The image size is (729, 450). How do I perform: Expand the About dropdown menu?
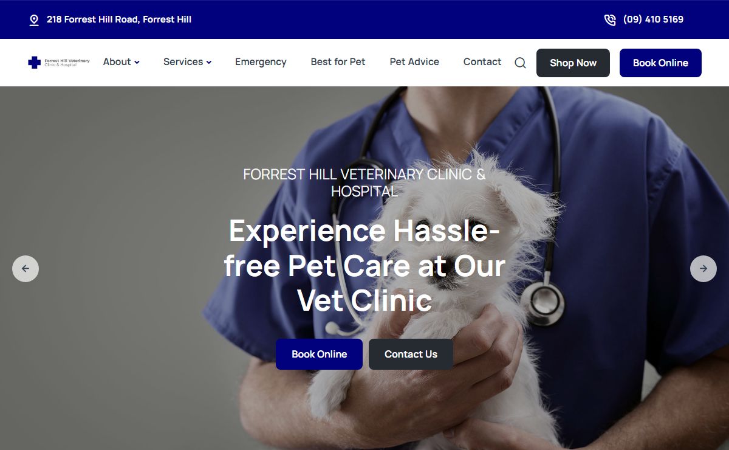[122, 62]
